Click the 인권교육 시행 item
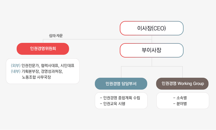 click(113, 104)
